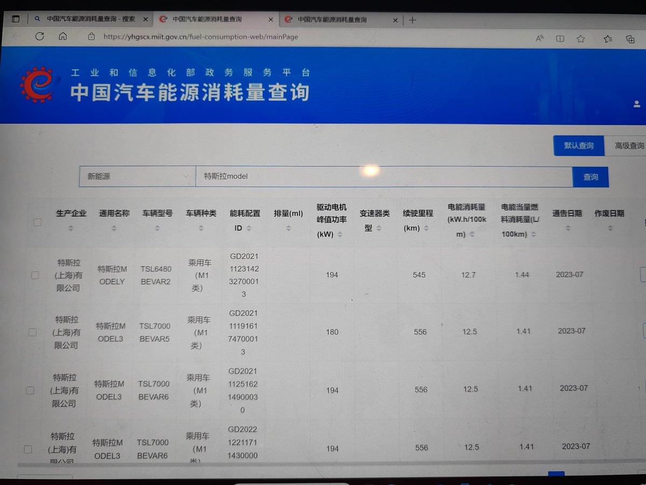Sort by 生产企业 column arrows

click(x=71, y=228)
